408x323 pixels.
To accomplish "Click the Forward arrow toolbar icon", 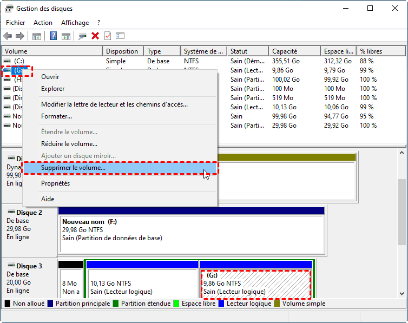I will coord(20,36).
